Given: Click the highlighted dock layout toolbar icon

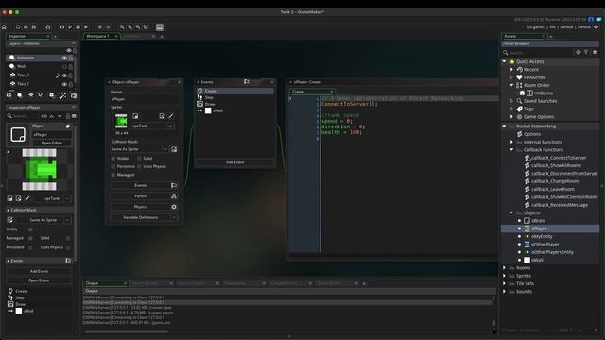Looking at the screenshot, I should pyautogui.click(x=160, y=27).
